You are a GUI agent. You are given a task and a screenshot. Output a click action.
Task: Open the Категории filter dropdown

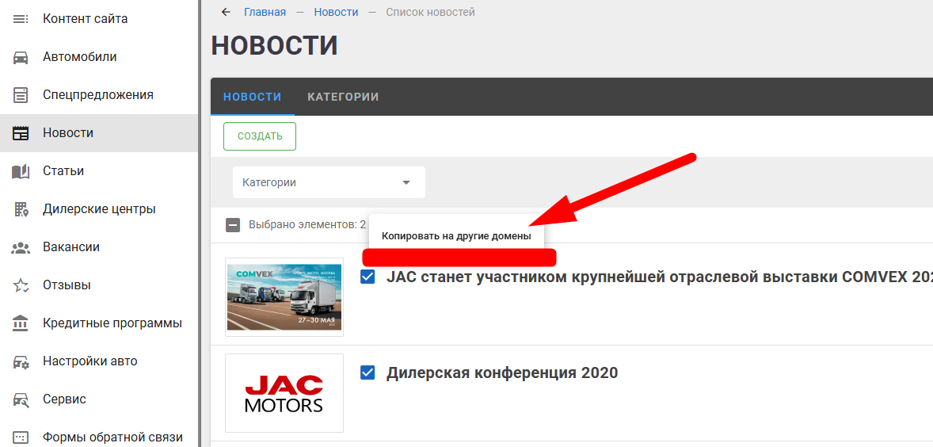pyautogui.click(x=329, y=182)
